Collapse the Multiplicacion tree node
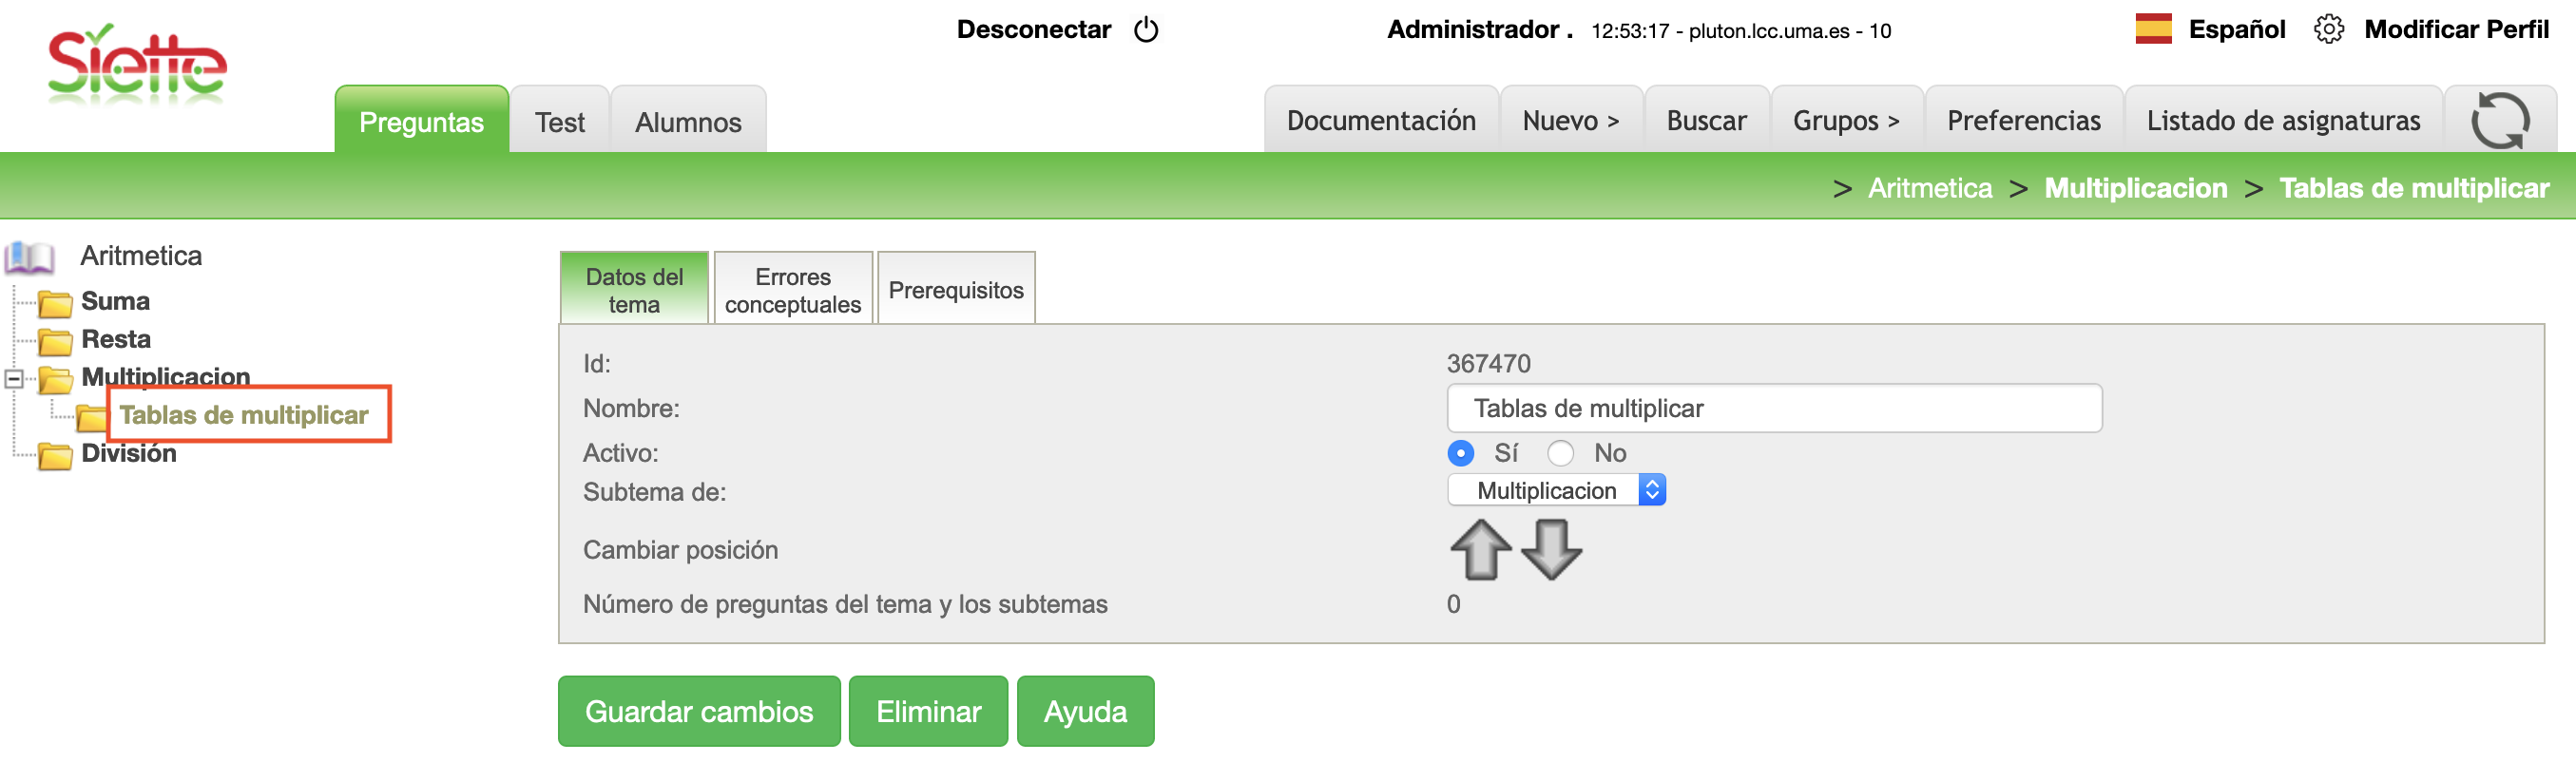 tap(14, 378)
